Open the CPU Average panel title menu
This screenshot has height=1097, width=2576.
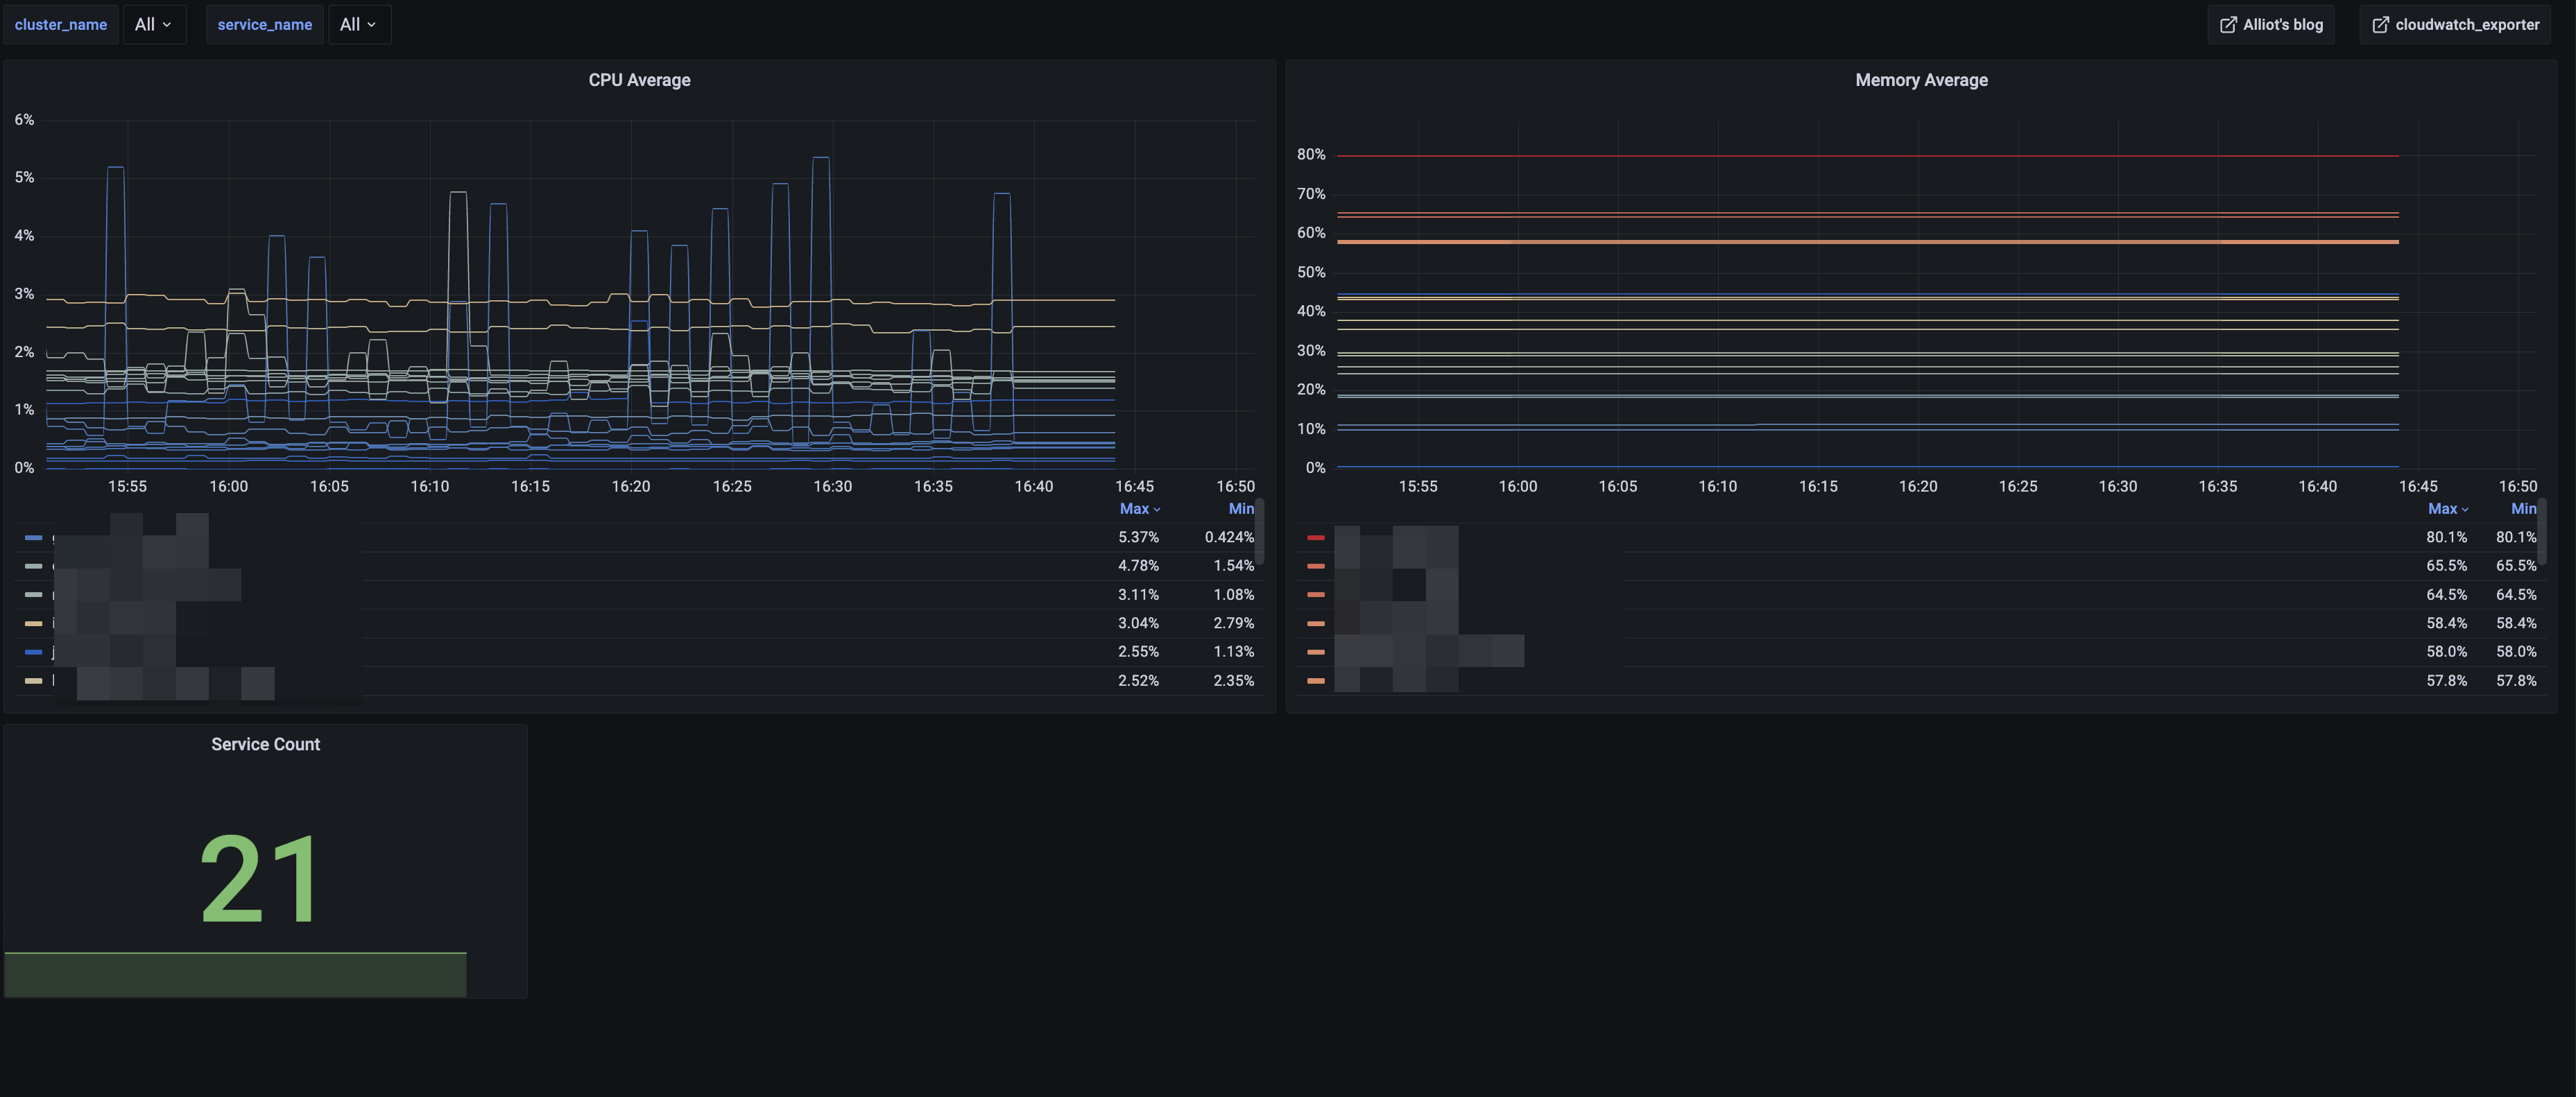pos(639,80)
